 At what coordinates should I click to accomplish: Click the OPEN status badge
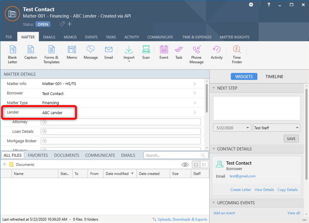43,24
